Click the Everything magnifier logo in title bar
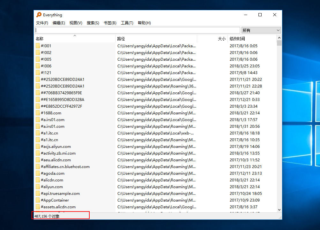 pyautogui.click(x=39, y=15)
